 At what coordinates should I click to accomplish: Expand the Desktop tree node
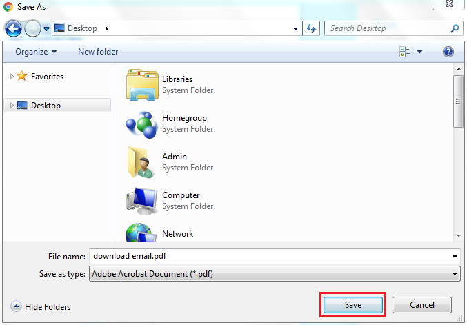point(12,105)
